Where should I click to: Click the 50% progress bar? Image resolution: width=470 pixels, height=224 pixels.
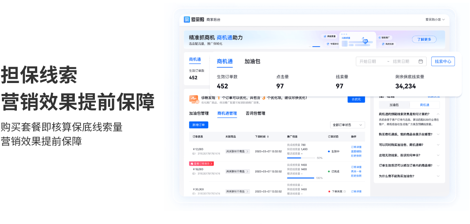[x=301, y=158]
